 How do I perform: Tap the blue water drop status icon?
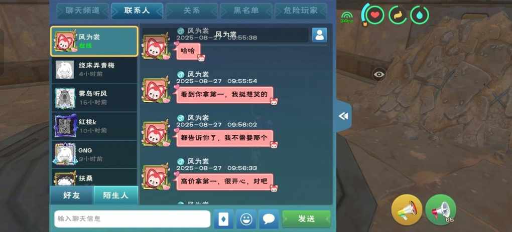click(420, 15)
